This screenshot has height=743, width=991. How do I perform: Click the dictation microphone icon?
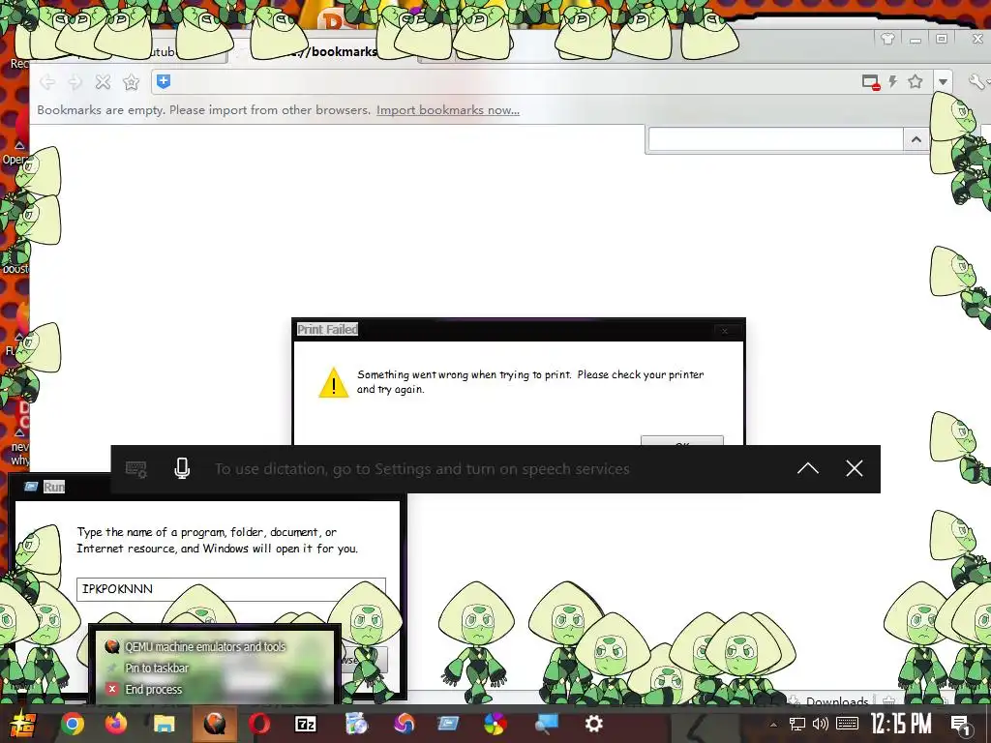(182, 469)
